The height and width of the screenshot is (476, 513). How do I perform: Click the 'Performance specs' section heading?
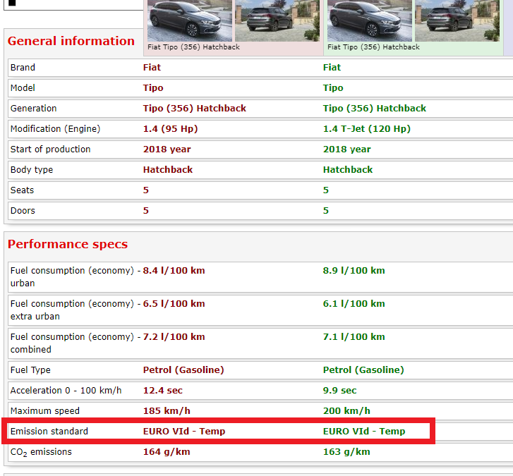[x=68, y=244]
